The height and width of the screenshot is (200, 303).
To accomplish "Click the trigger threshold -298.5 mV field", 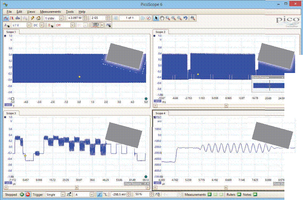I will pos(118,194).
